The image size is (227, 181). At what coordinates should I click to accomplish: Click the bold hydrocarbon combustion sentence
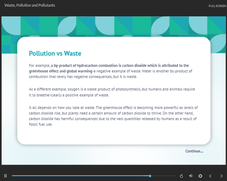109,68
